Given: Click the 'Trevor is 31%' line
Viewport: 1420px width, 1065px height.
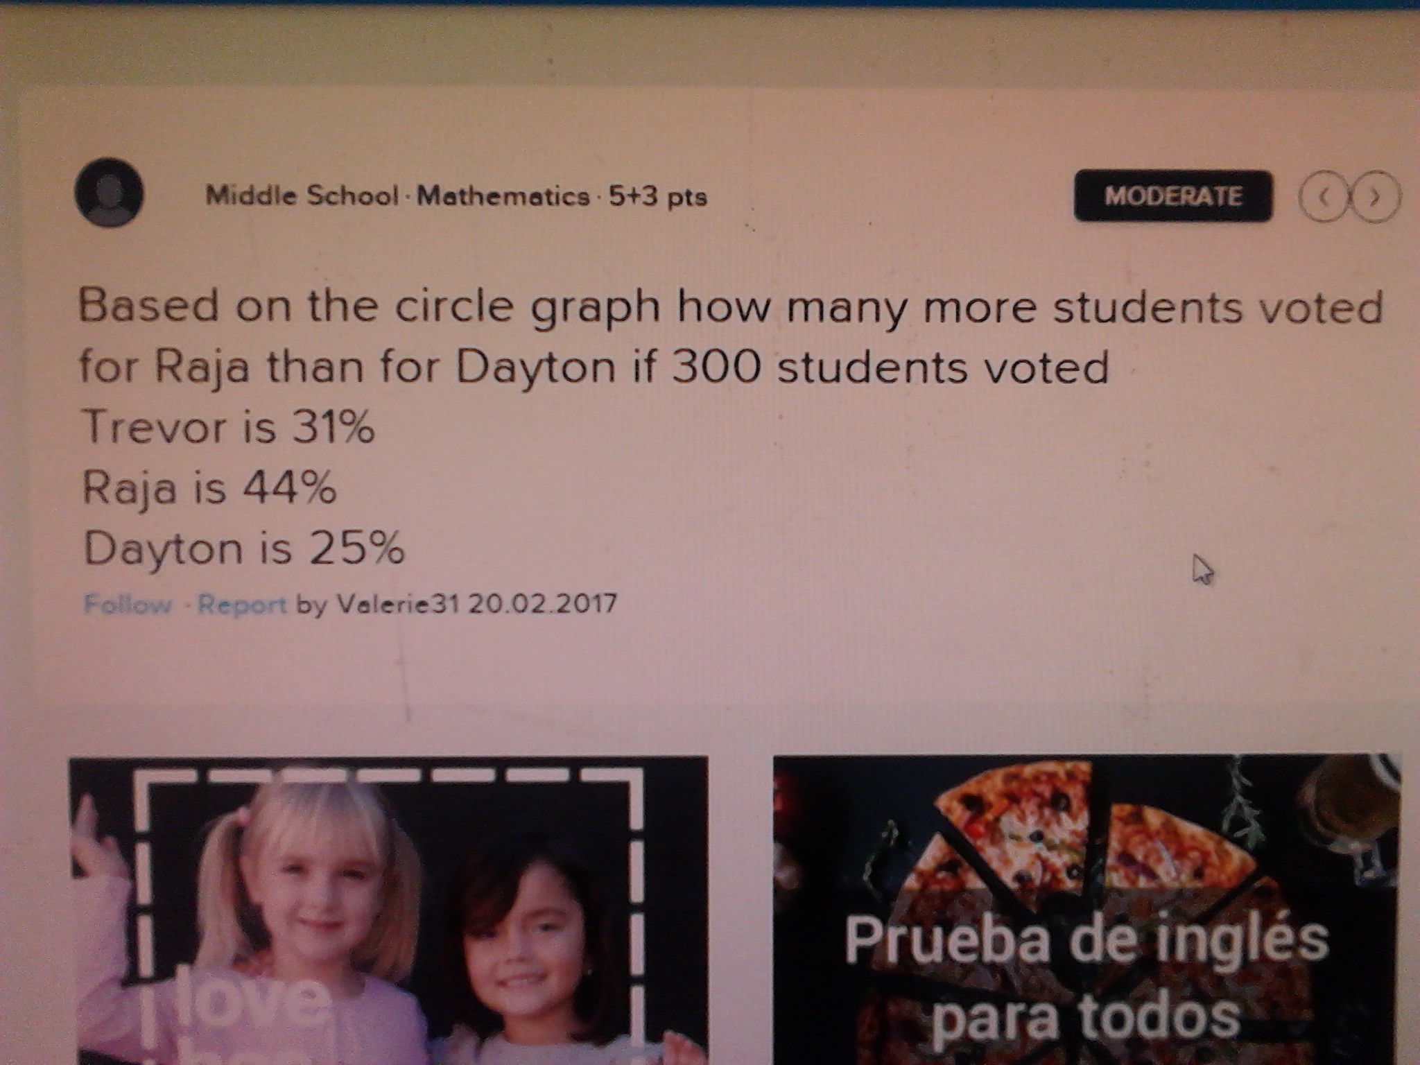Looking at the screenshot, I should [x=229, y=426].
